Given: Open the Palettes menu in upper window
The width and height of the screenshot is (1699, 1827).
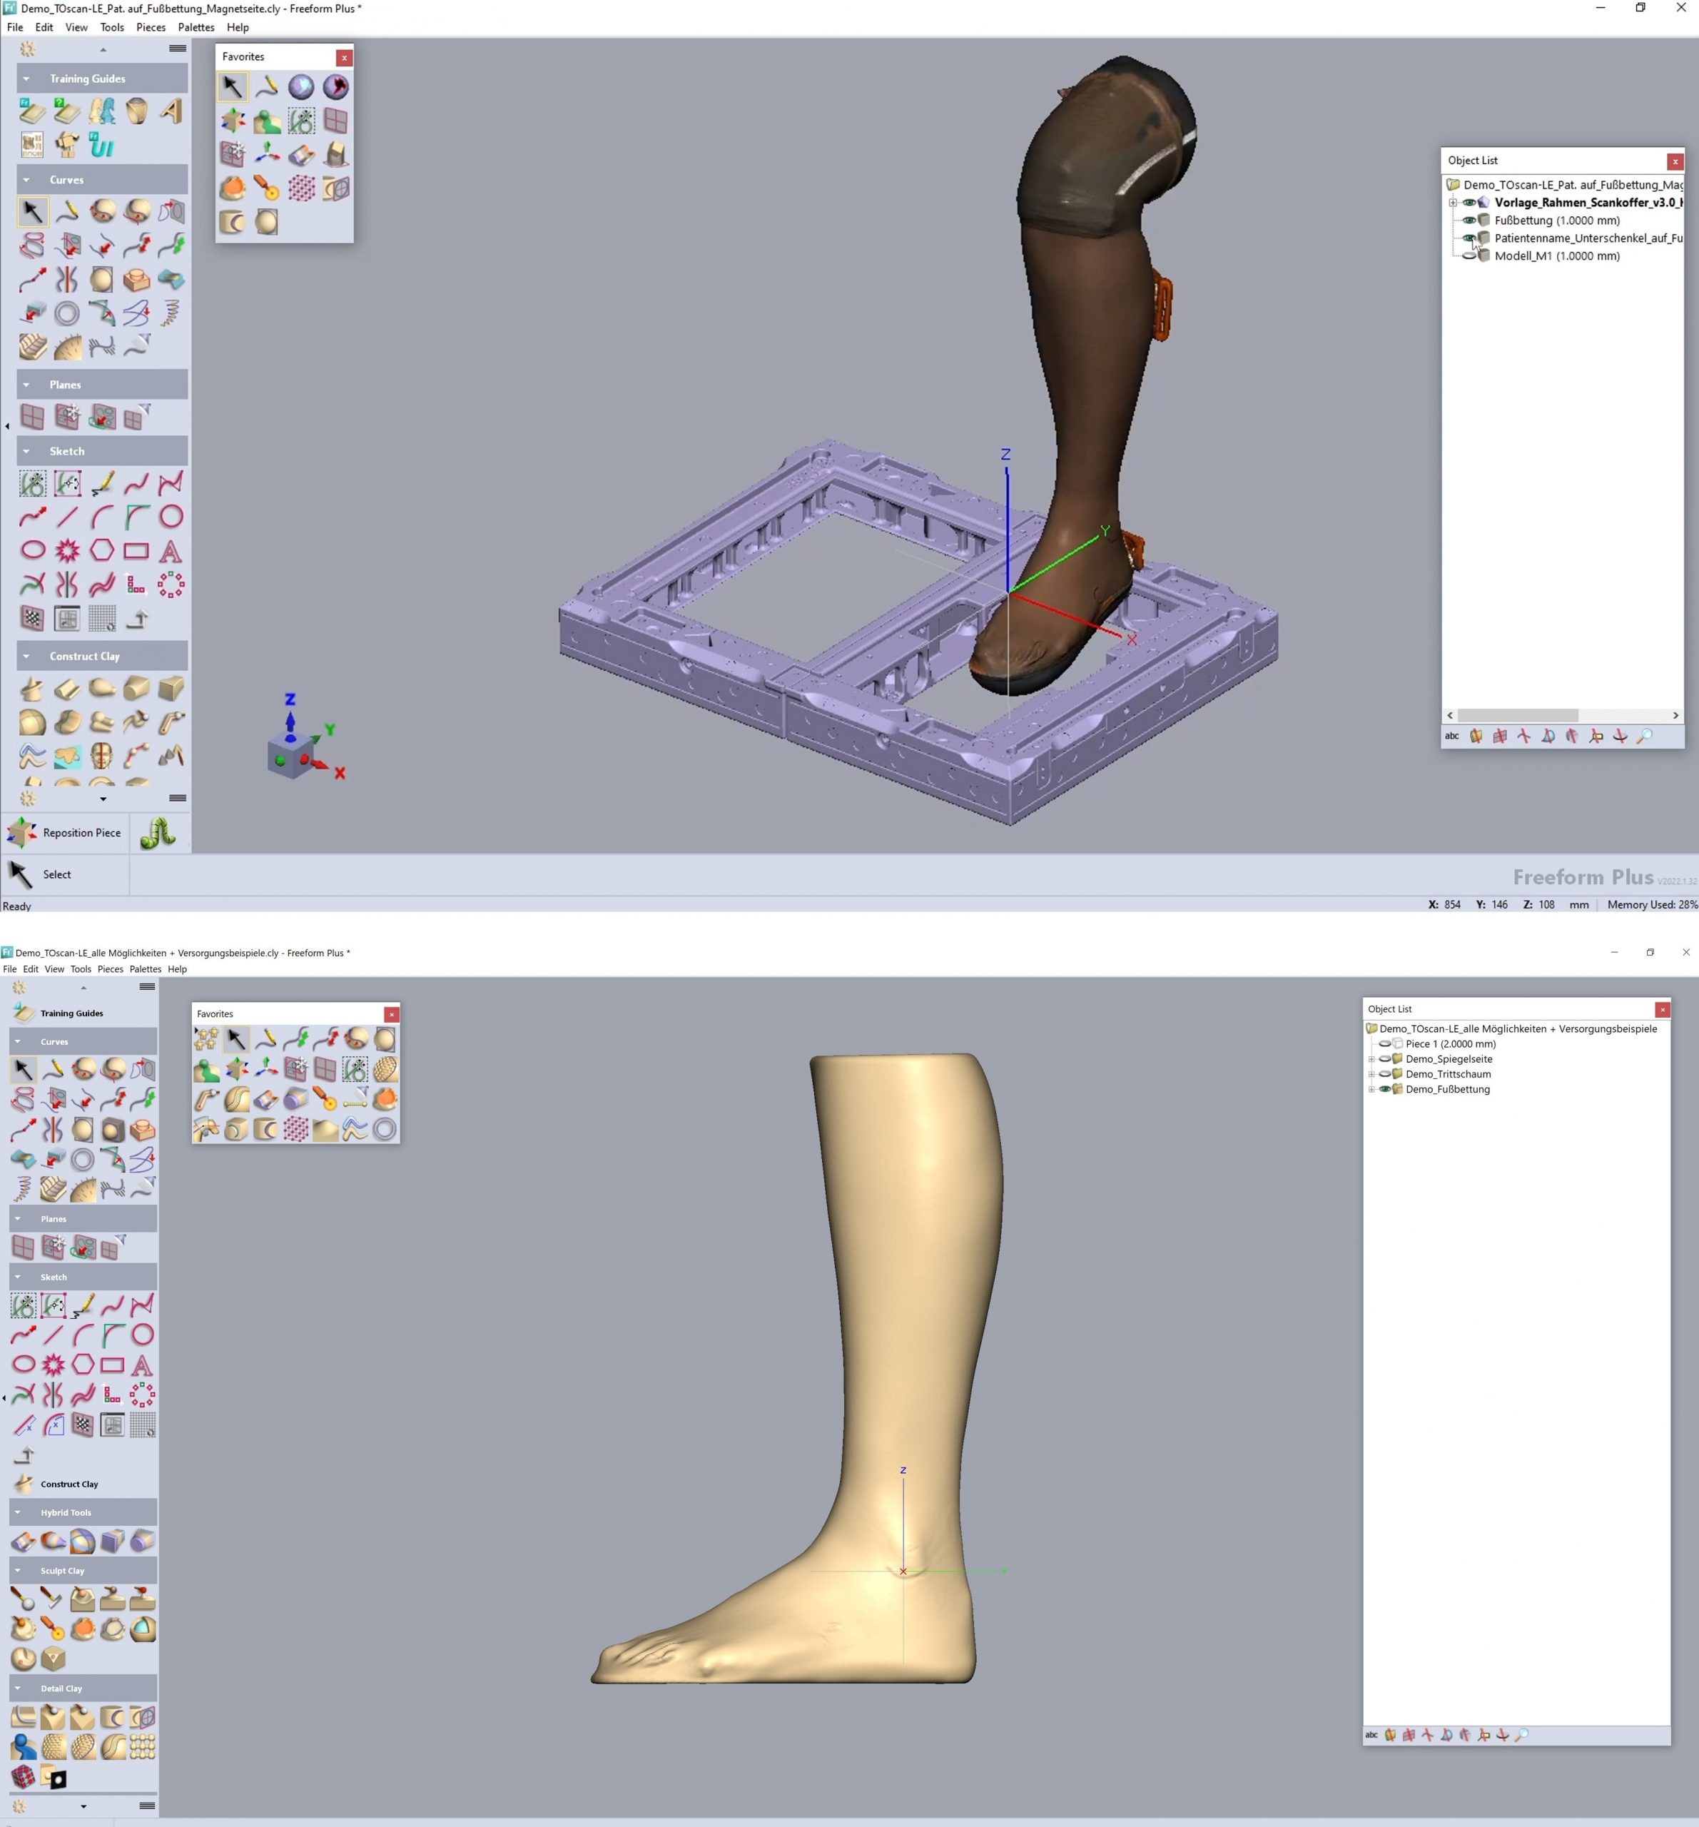Looking at the screenshot, I should click(196, 28).
